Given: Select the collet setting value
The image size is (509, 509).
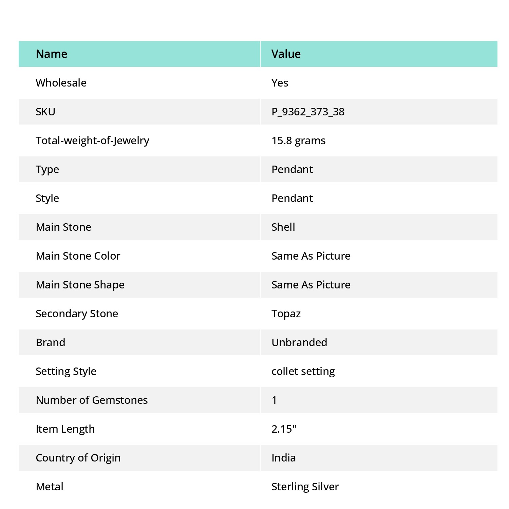Looking at the screenshot, I should click(303, 371).
